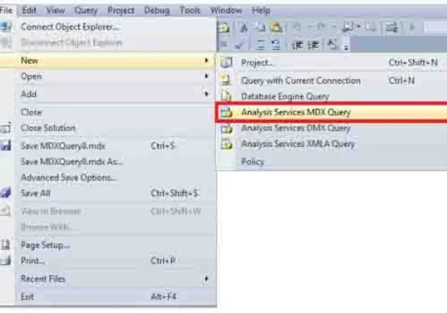Expand the Recent Files submenu arrow

click(x=206, y=278)
